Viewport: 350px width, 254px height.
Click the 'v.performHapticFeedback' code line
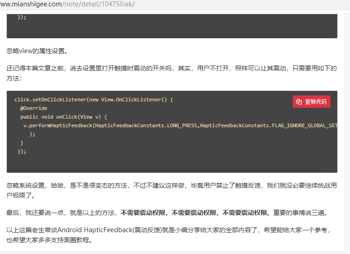click(180, 125)
